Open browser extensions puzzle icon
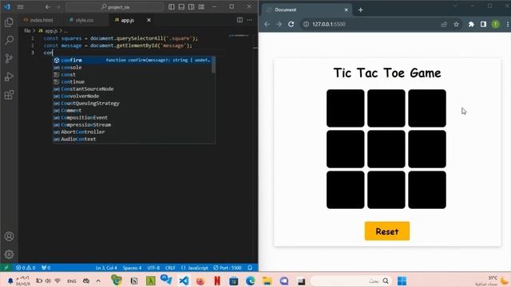The width and height of the screenshot is (511, 287). (x=471, y=24)
